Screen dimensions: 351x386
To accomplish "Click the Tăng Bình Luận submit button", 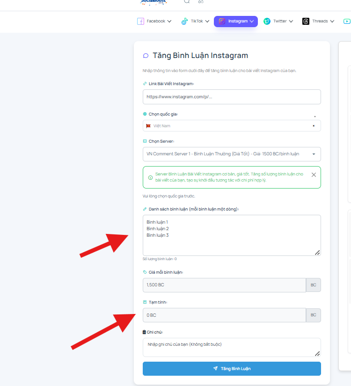I will coord(232,369).
